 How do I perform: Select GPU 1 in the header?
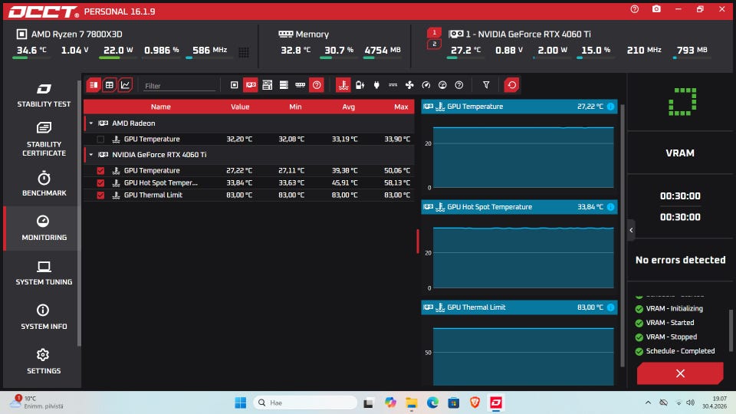pyautogui.click(x=434, y=32)
